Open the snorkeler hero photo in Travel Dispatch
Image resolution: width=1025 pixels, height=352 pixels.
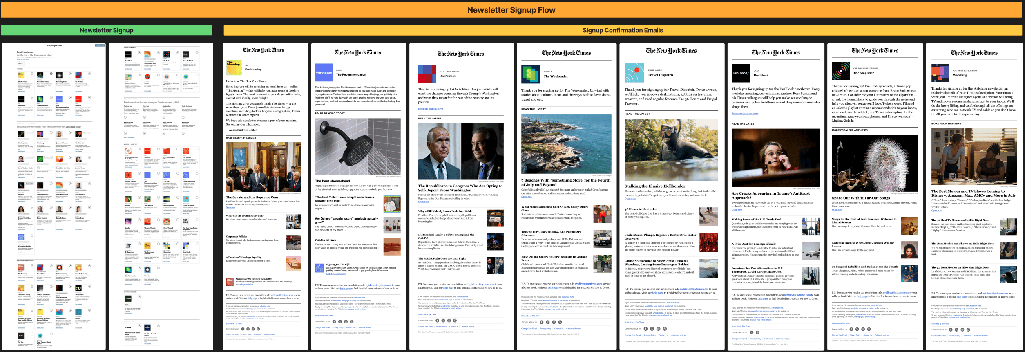coord(671,150)
